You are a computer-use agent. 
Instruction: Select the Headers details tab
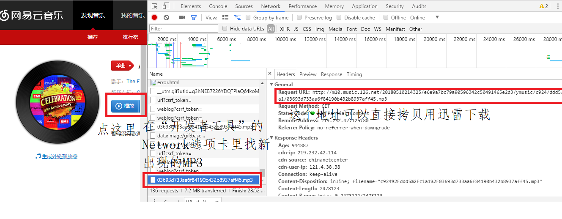[286, 74]
